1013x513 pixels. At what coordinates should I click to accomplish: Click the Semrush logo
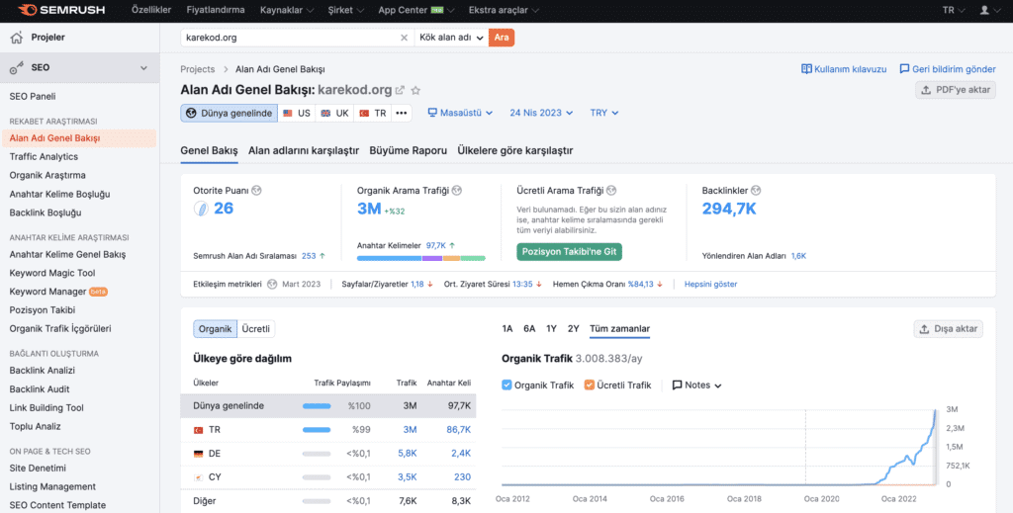(x=61, y=10)
